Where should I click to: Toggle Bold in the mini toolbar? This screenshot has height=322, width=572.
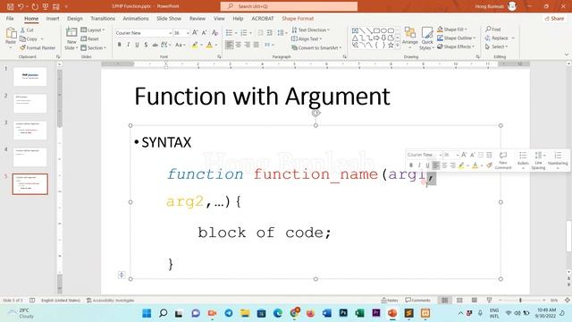(411, 165)
